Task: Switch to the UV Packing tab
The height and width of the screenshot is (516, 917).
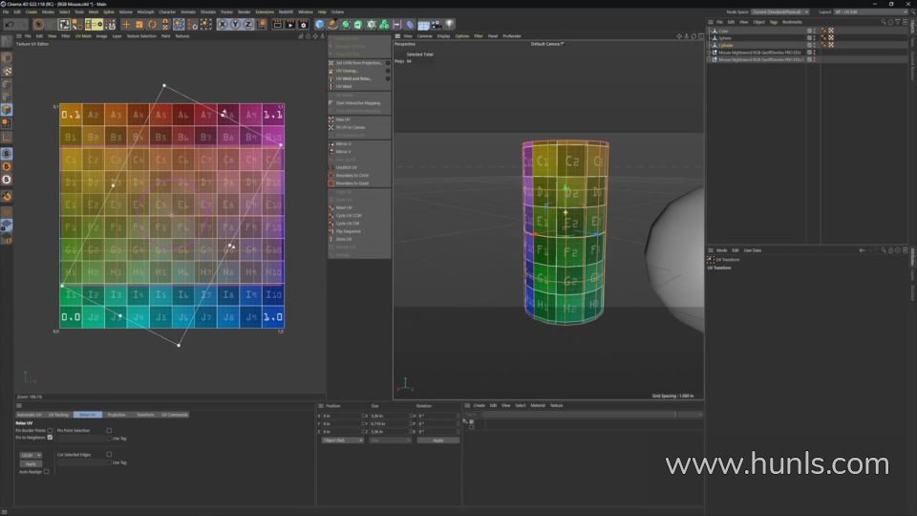Action: (59, 415)
